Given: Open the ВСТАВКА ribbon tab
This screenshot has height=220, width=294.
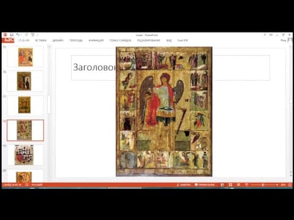Looking at the screenshot, I should click(41, 40).
